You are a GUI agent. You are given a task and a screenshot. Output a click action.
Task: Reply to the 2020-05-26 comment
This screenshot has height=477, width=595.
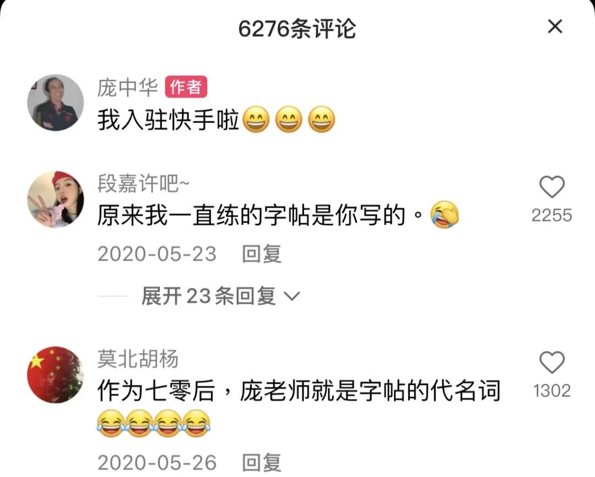[262, 462]
